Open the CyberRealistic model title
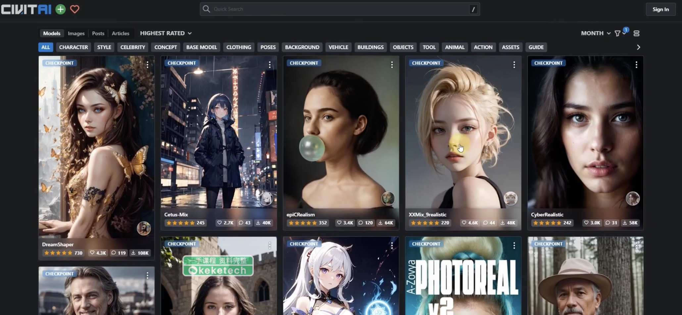Viewport: 682px width, 315px height. coord(547,214)
